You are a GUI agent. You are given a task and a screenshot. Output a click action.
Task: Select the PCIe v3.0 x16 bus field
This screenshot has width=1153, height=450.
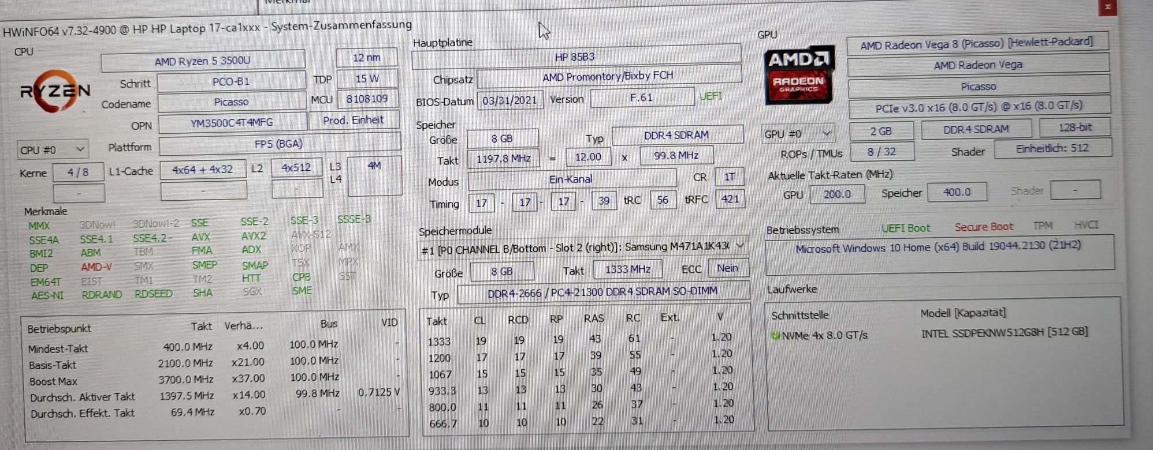(x=979, y=107)
